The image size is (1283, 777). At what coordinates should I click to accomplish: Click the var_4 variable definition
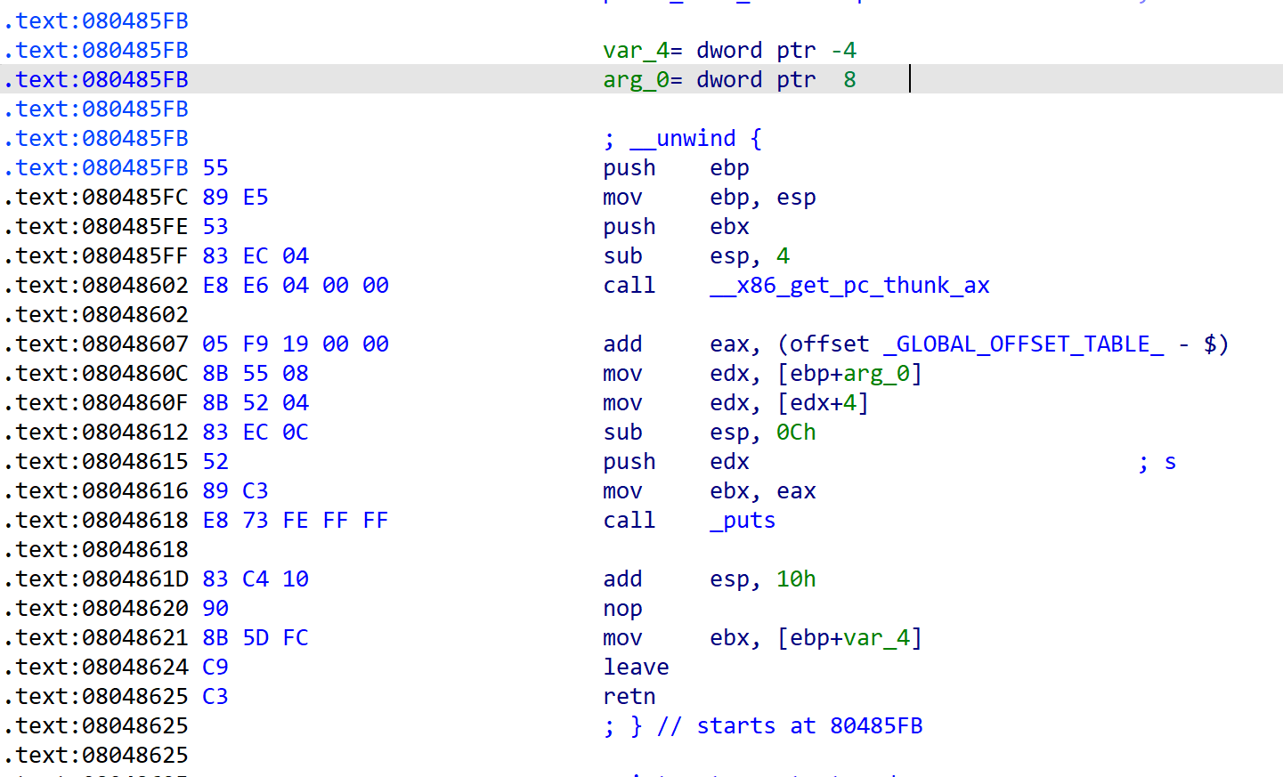coord(729,50)
